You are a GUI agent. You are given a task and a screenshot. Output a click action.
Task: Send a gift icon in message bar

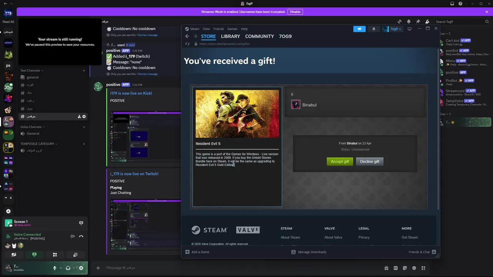point(386,268)
